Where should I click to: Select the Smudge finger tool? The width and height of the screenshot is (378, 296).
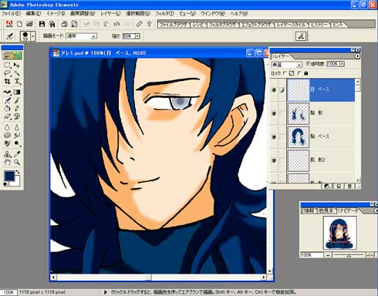[x=17, y=135]
